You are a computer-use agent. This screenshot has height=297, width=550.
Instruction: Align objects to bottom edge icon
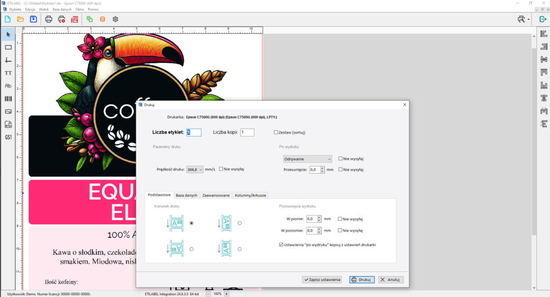tap(544, 85)
